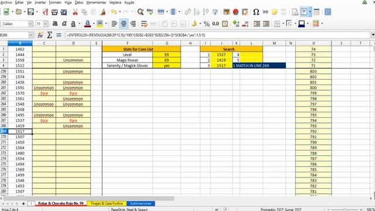The width and height of the screenshot is (375, 211).
Task: Open the Archivo menu
Action: pyautogui.click(x=6, y=2)
